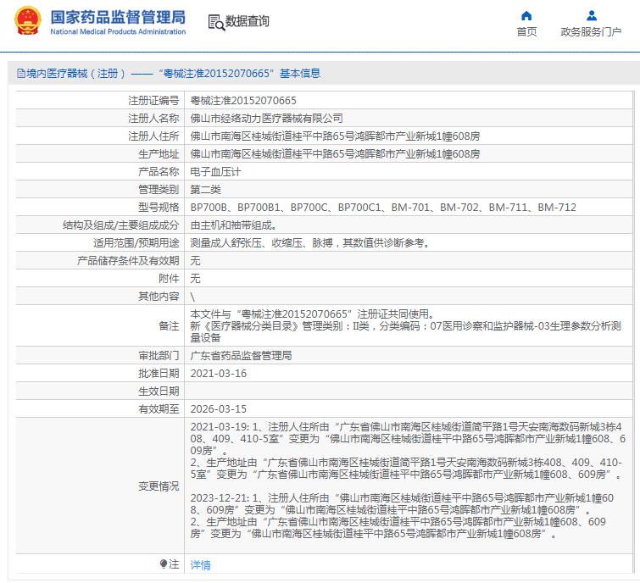Open 政务服务门户 portal label

[x=591, y=32]
